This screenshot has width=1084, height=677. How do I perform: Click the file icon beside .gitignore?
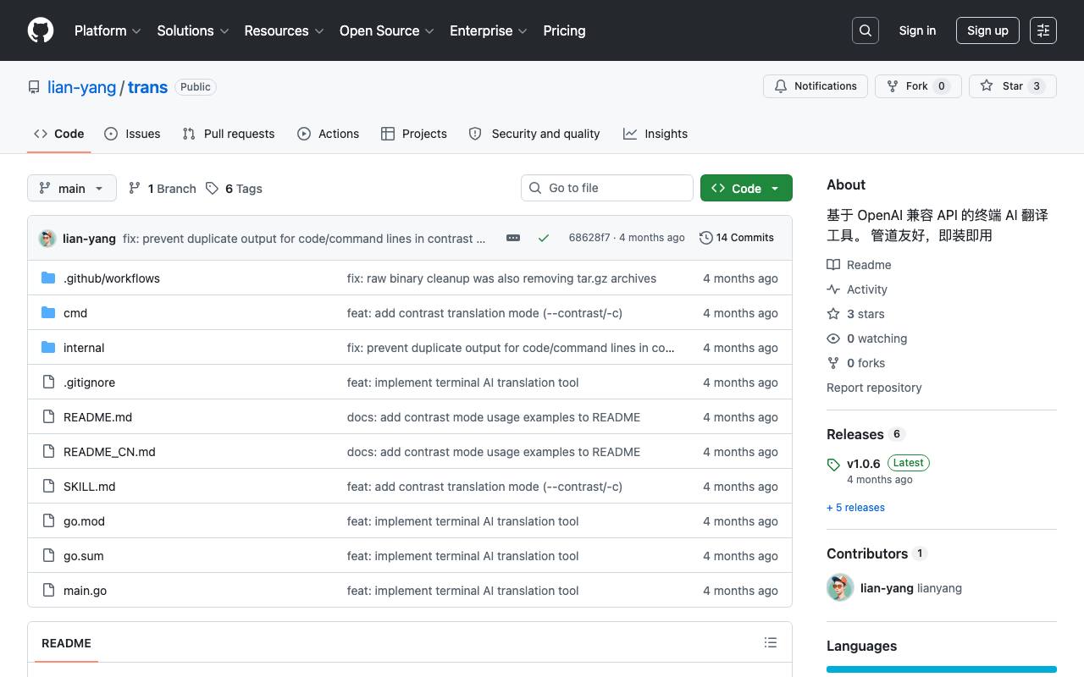tap(48, 383)
